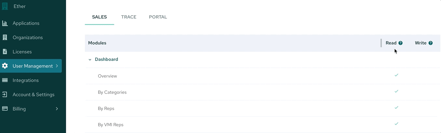This screenshot has height=133, width=441.
Task: Open Integrations via its stacked bars icon
Action: click(5, 80)
